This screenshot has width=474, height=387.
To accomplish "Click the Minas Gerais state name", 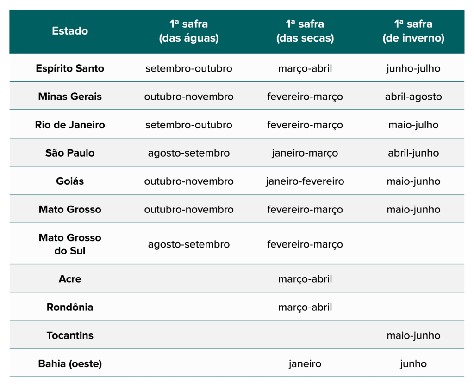I will coord(70,97).
